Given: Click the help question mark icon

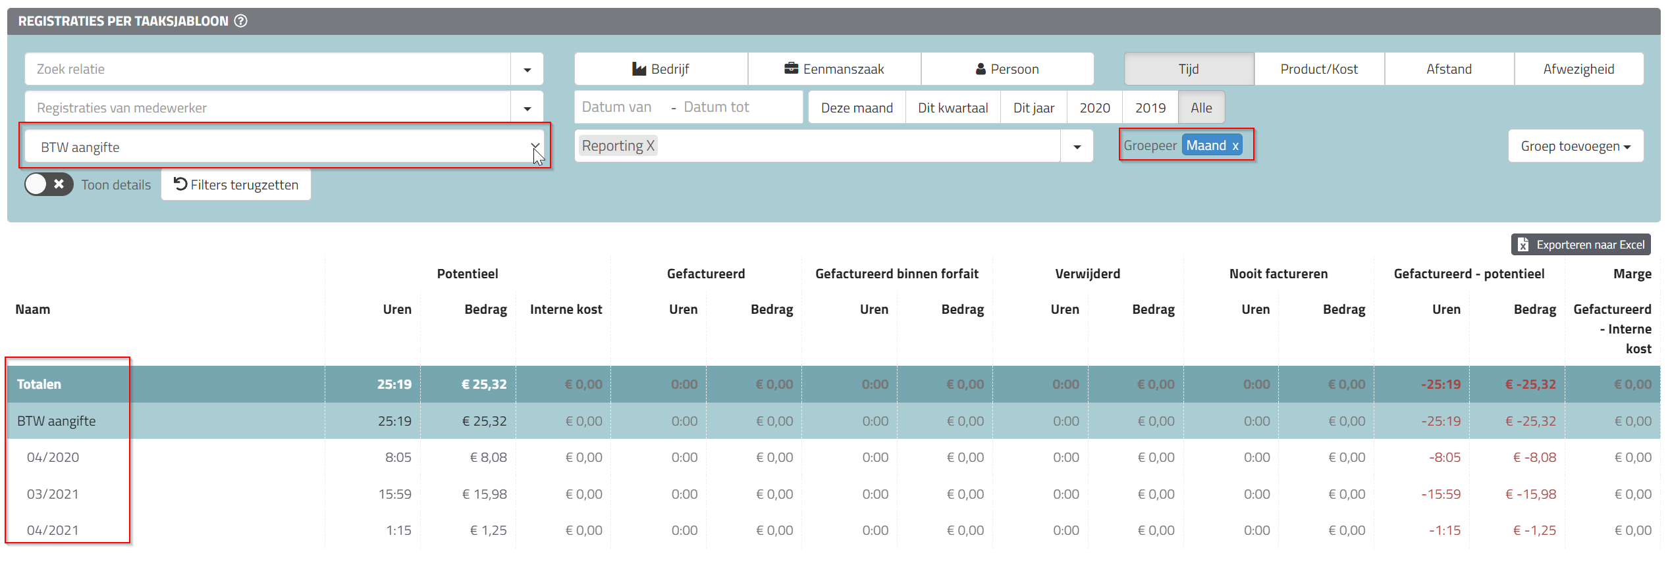Looking at the screenshot, I should tap(241, 21).
